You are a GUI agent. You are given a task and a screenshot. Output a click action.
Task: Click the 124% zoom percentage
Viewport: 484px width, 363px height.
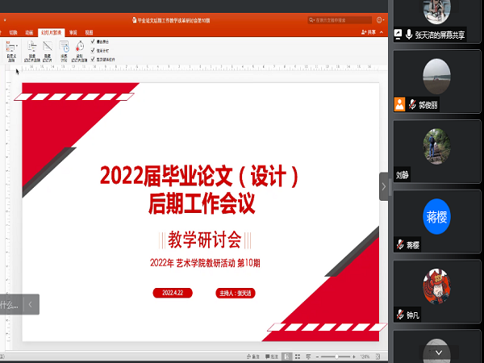point(365,357)
